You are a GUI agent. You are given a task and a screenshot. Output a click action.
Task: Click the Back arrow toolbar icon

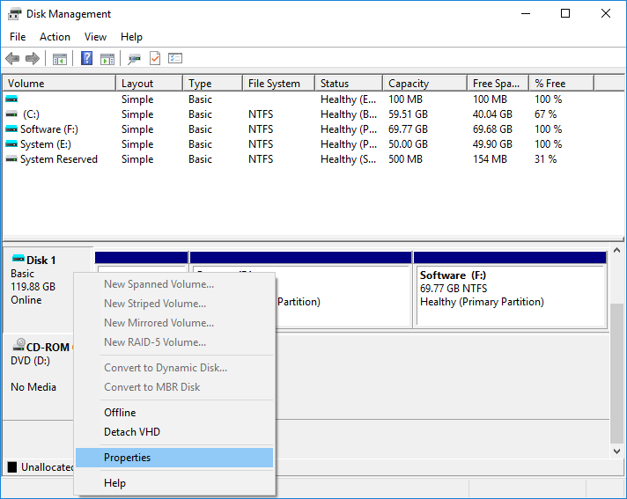(x=12, y=59)
